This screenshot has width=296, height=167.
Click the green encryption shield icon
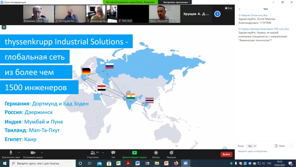4,27
